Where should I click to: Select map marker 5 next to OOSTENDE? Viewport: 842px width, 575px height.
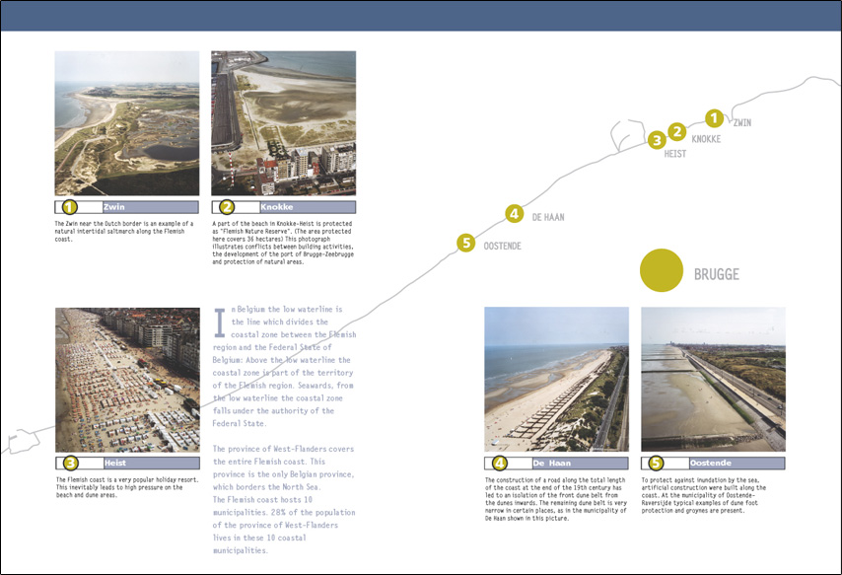tap(467, 243)
